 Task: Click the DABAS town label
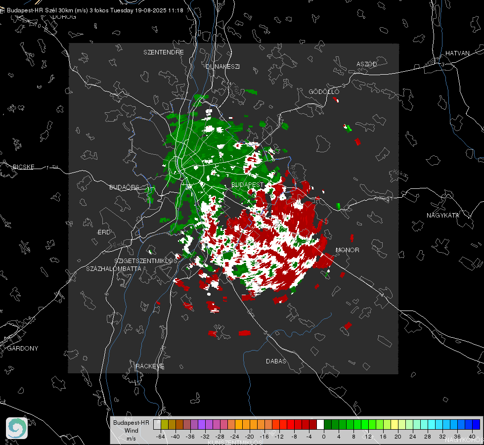click(276, 361)
